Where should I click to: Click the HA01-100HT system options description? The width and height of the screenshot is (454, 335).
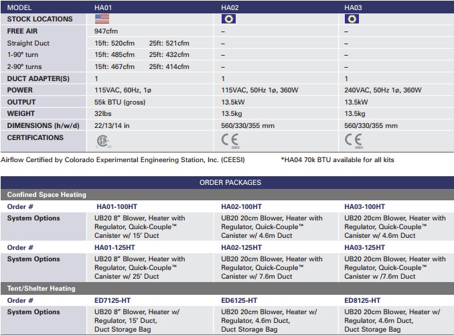pos(139,226)
